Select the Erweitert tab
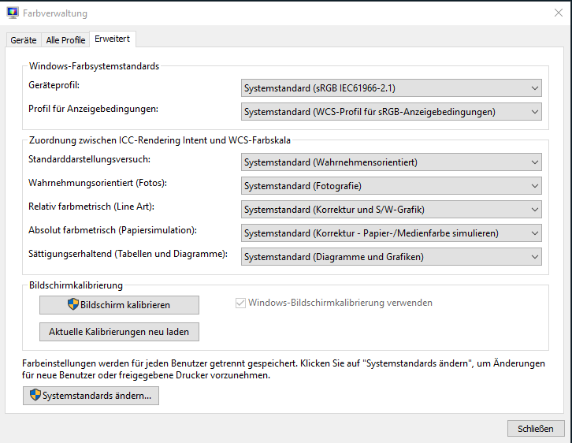 click(x=113, y=39)
